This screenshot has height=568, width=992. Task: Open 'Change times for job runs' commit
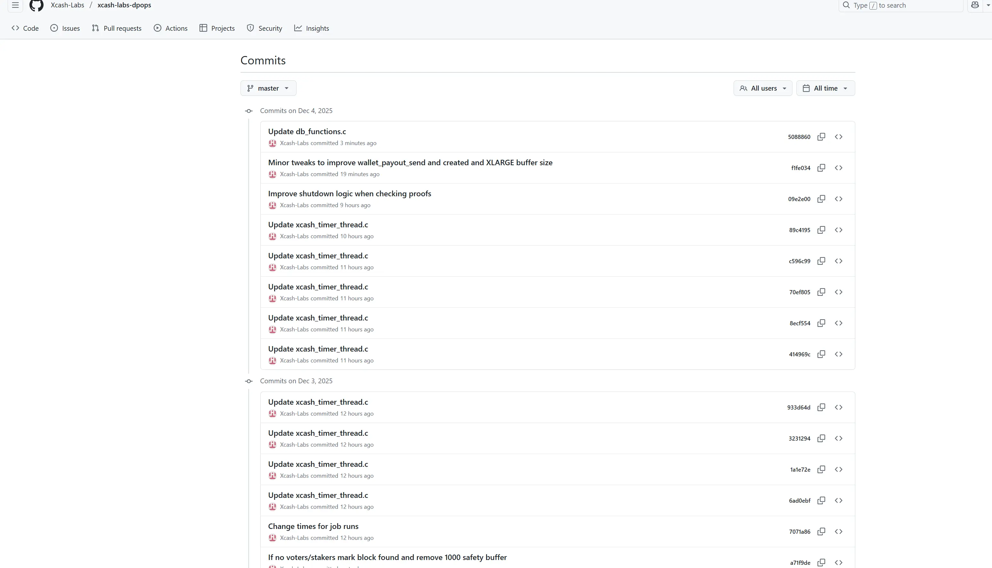(x=313, y=526)
